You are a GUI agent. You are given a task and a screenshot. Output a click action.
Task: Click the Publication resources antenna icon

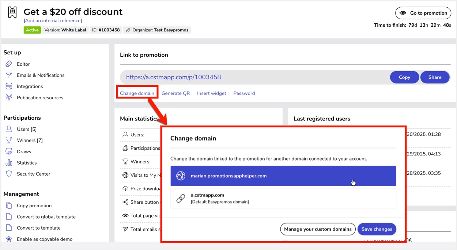click(9, 98)
